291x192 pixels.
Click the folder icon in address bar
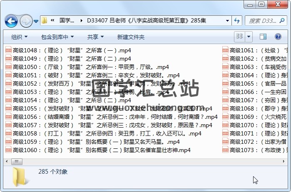44,20
